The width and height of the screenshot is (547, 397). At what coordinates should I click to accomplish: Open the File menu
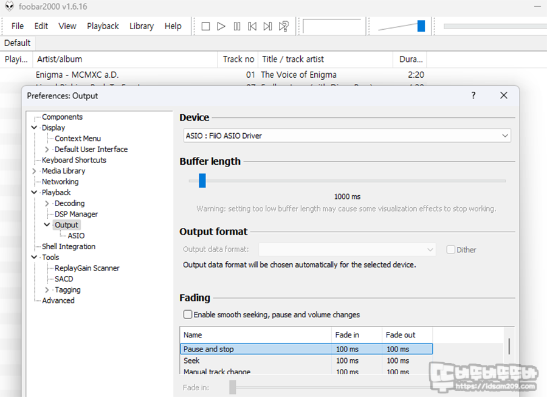tap(18, 26)
